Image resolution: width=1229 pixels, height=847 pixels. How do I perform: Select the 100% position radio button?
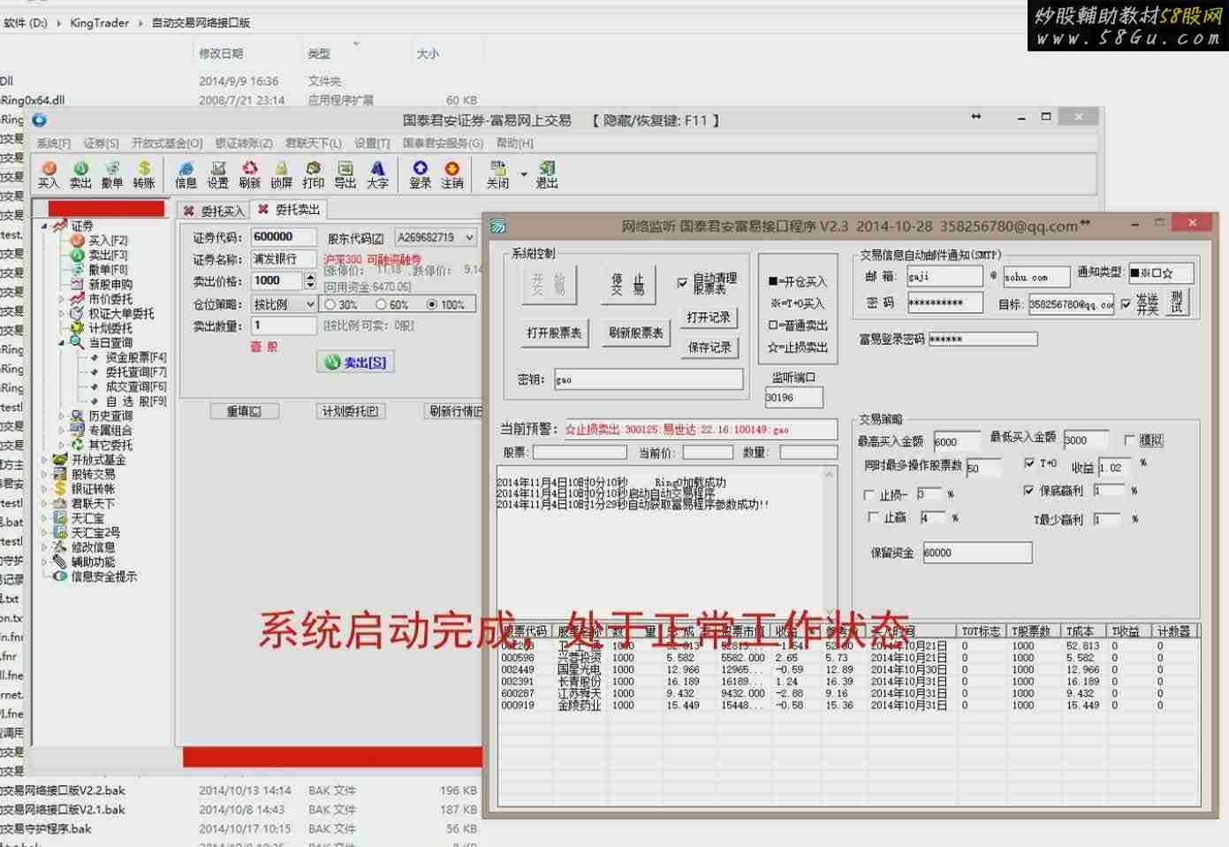click(x=432, y=304)
